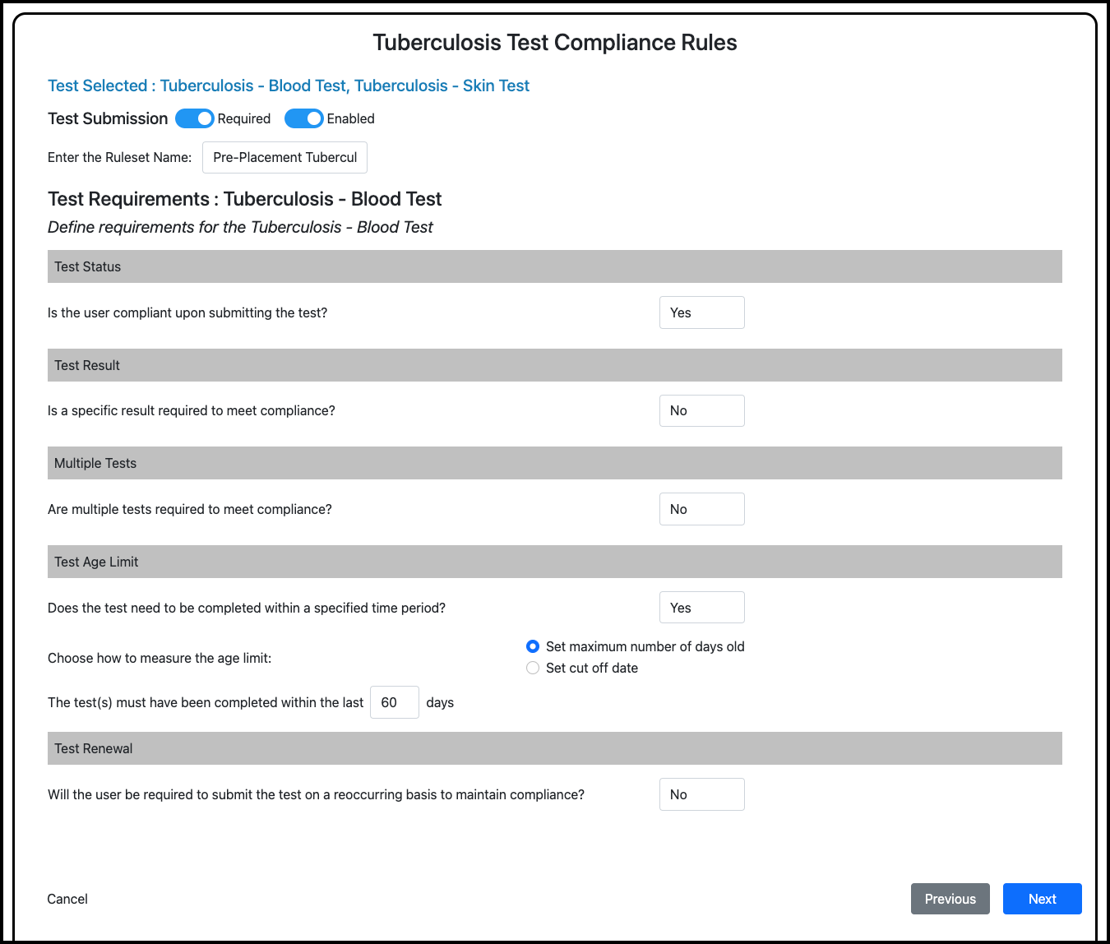Image resolution: width=1110 pixels, height=944 pixels.
Task: Click the days number field showing 60
Action: [394, 702]
